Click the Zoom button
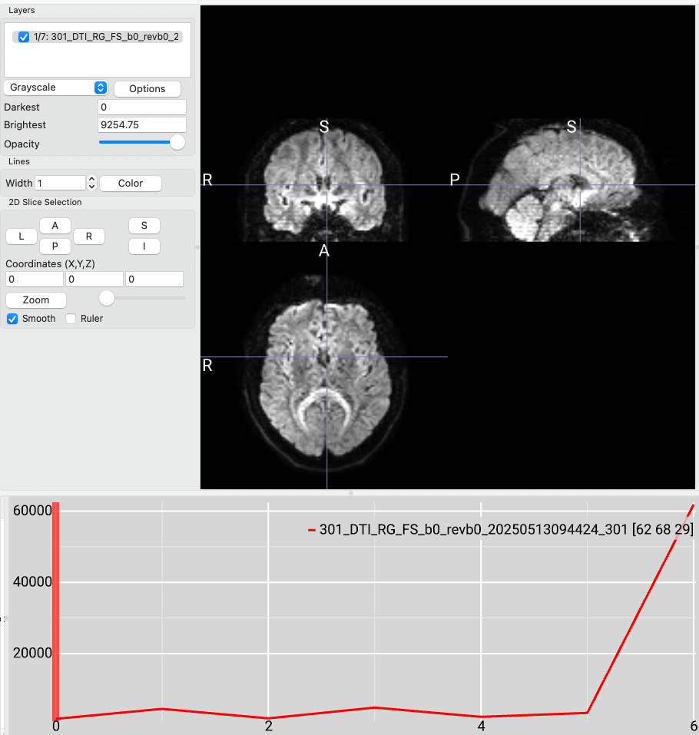Image resolution: width=699 pixels, height=735 pixels. [x=36, y=300]
